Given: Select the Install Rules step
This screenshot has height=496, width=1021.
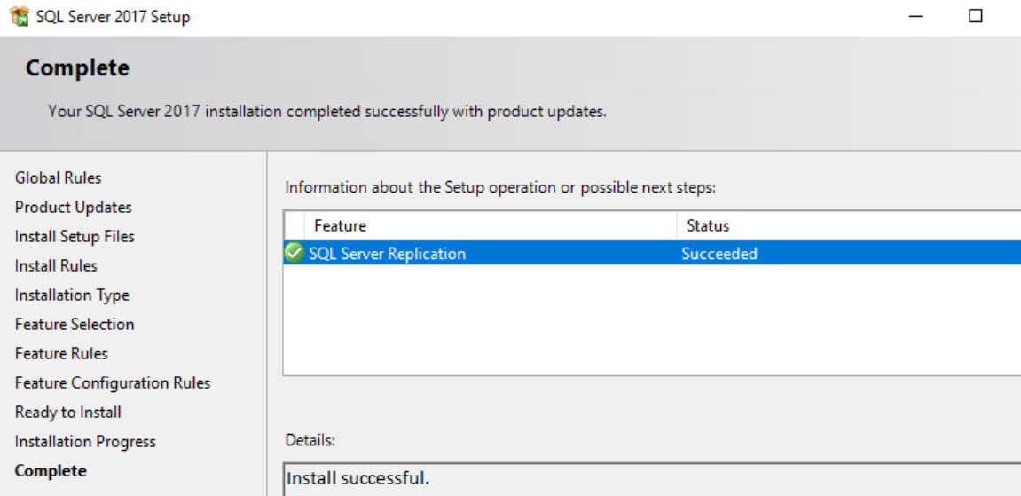Looking at the screenshot, I should tap(56, 265).
